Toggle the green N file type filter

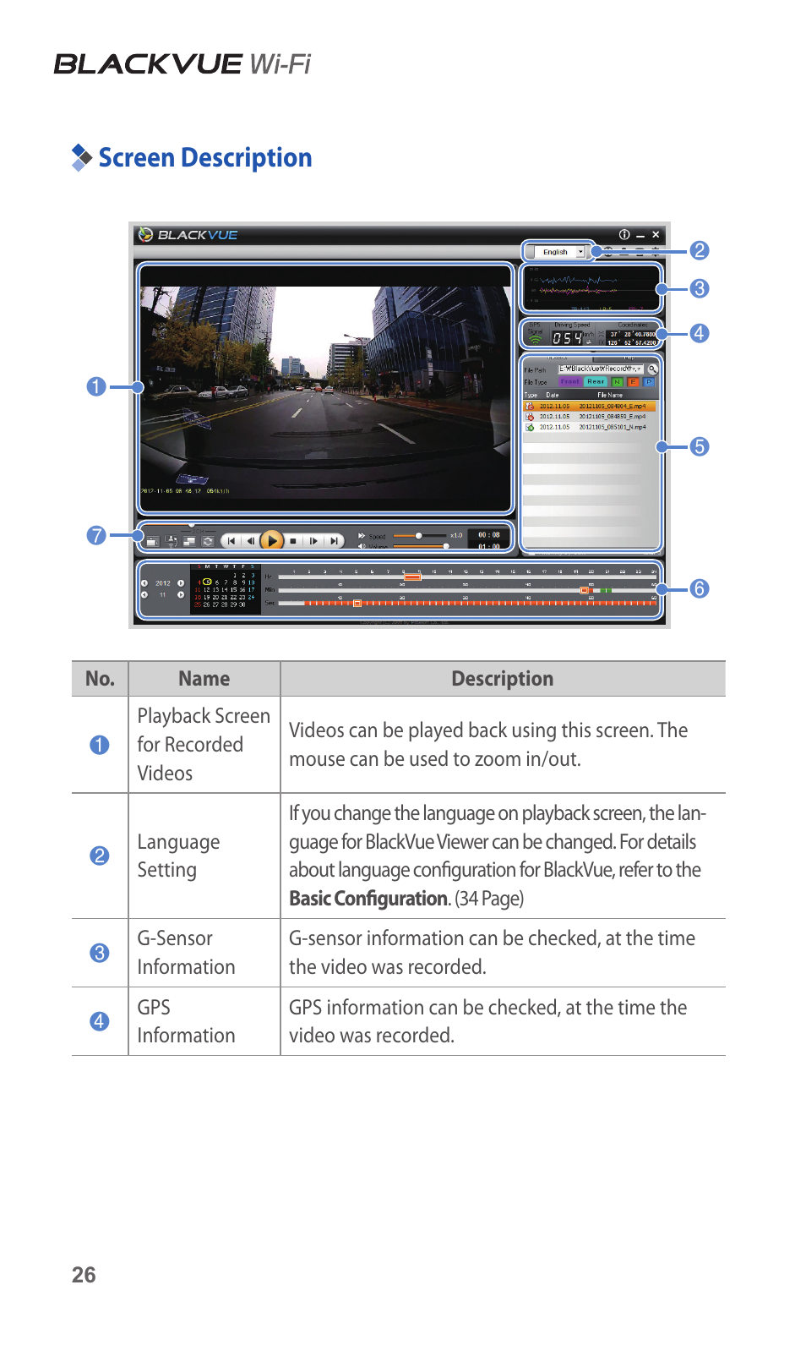click(617, 382)
